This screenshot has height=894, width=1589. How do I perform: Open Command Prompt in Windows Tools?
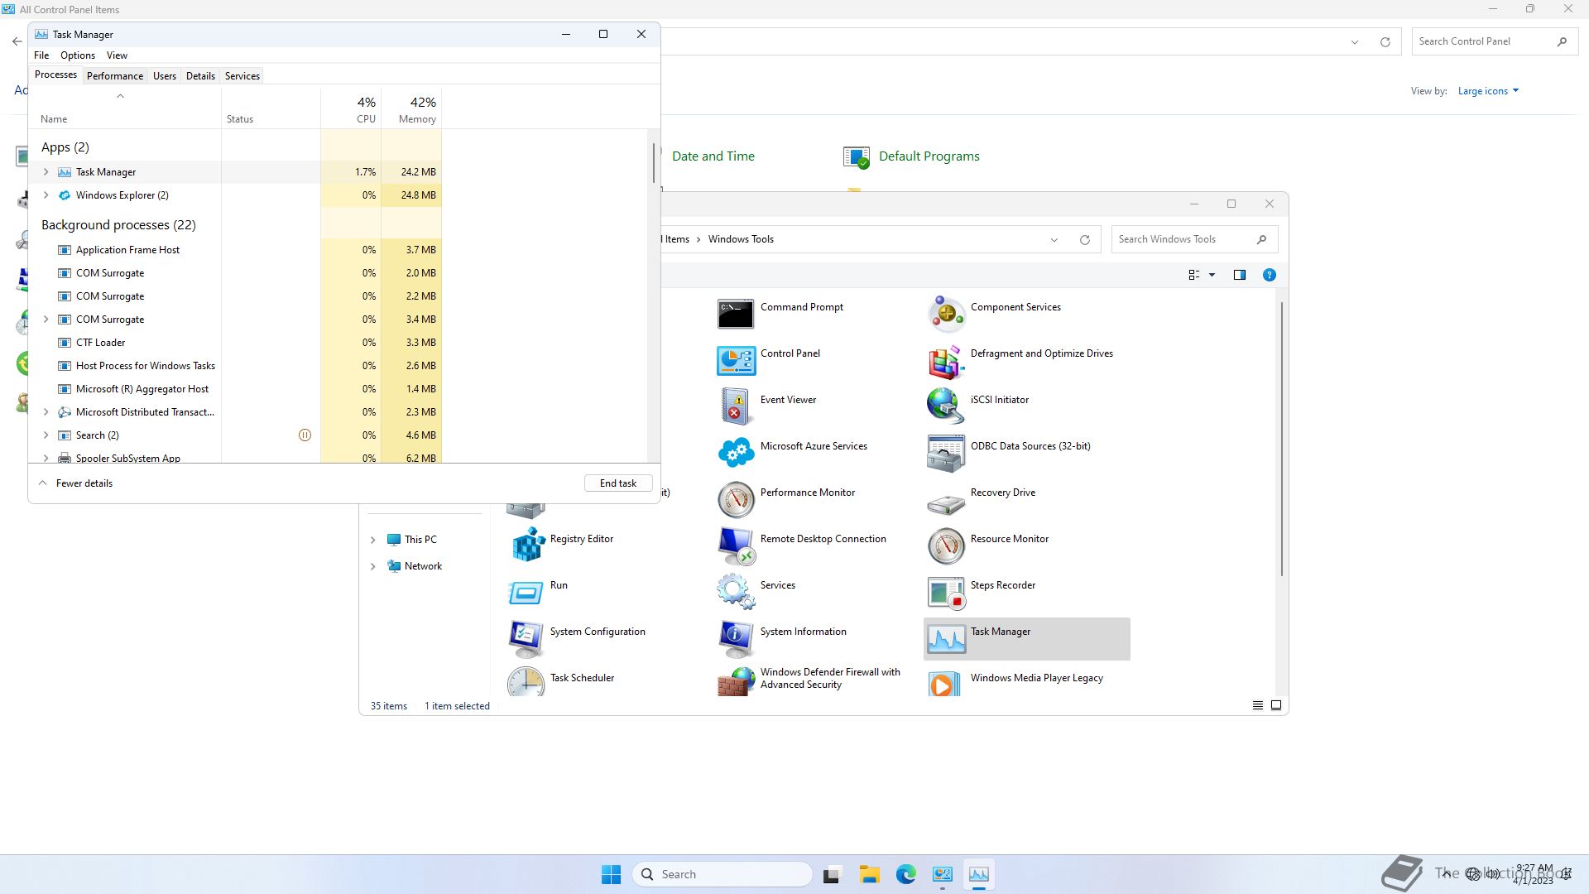[x=735, y=315]
